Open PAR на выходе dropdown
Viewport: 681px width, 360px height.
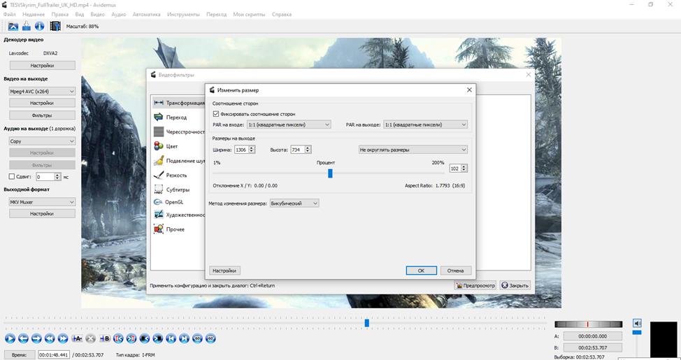(x=426, y=124)
